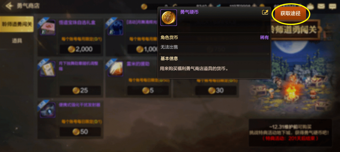This screenshot has height=152, width=340.
Task: Buy the item costing 30 coins
Action: (x=216, y=90)
